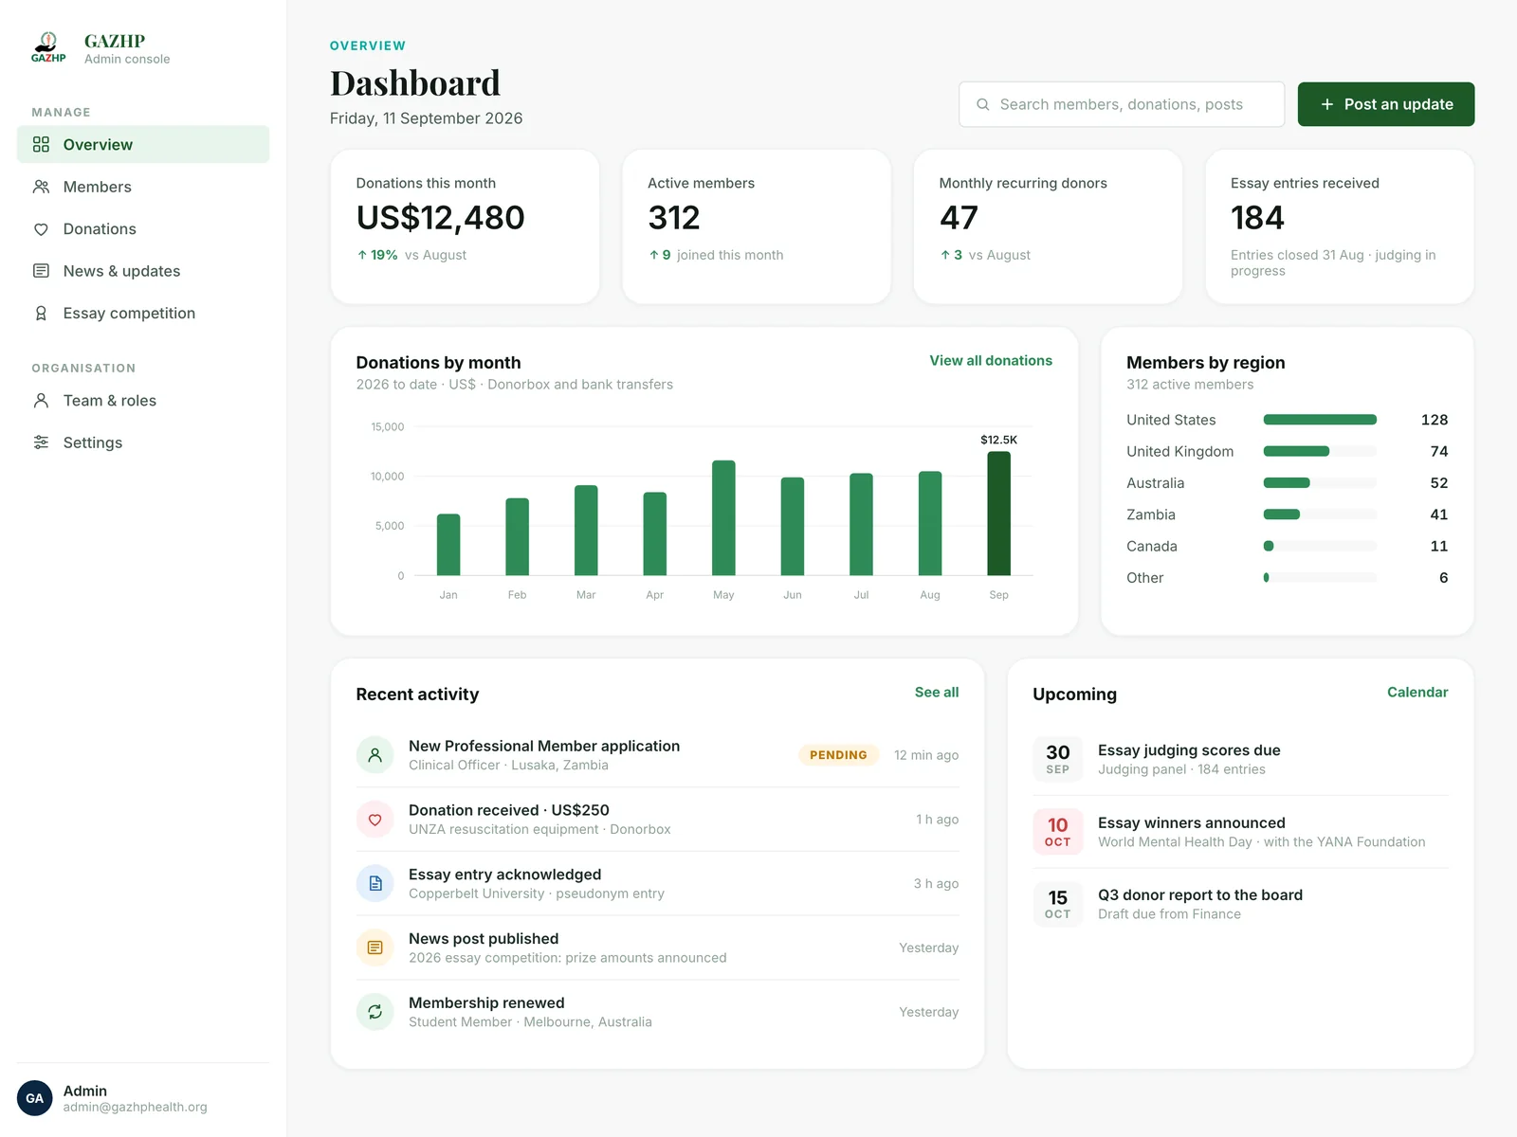Screen dimensions: 1517x1137
Task: Select 'Q3 donor report to the board'
Action: click(1200, 895)
